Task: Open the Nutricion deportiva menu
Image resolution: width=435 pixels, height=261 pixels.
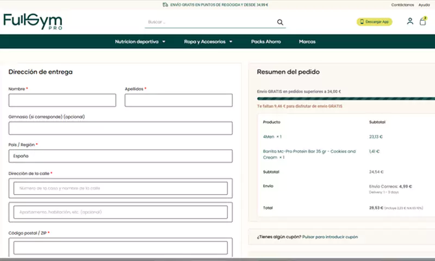Action: 137,42
